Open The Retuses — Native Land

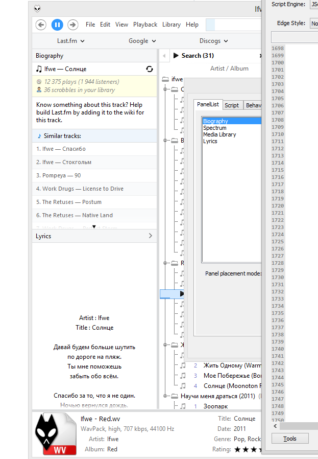tap(94, 215)
